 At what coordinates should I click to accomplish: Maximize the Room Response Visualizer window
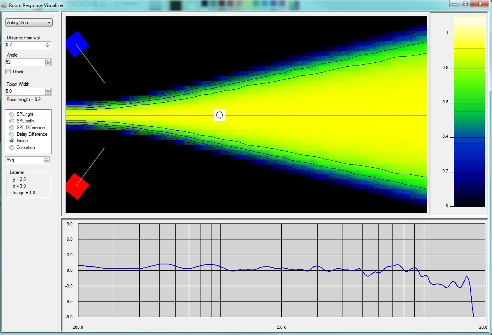pos(465,4)
